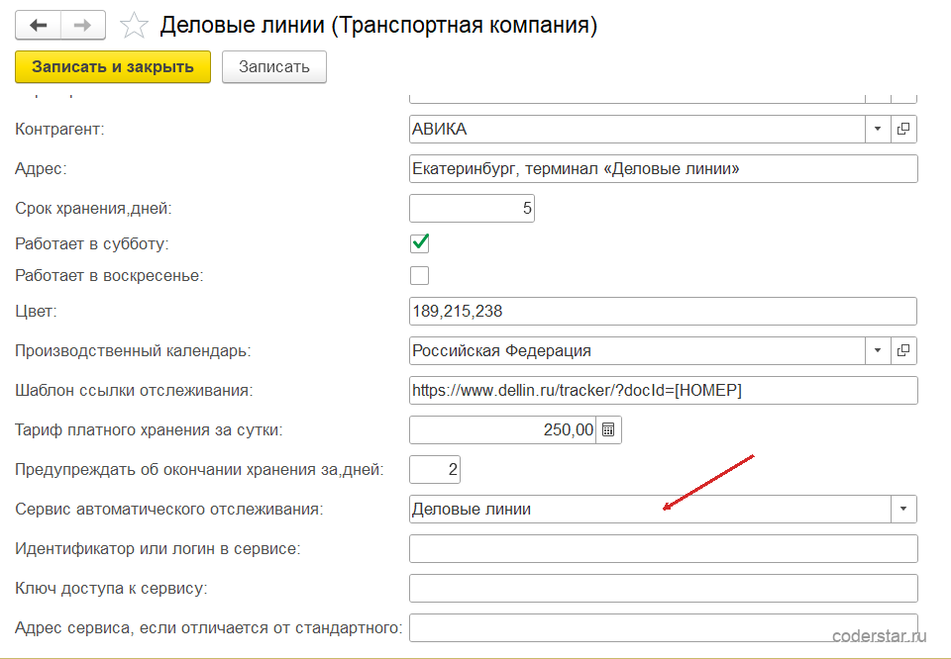Go back with the left arrow button
951x659 pixels.
[x=38, y=26]
